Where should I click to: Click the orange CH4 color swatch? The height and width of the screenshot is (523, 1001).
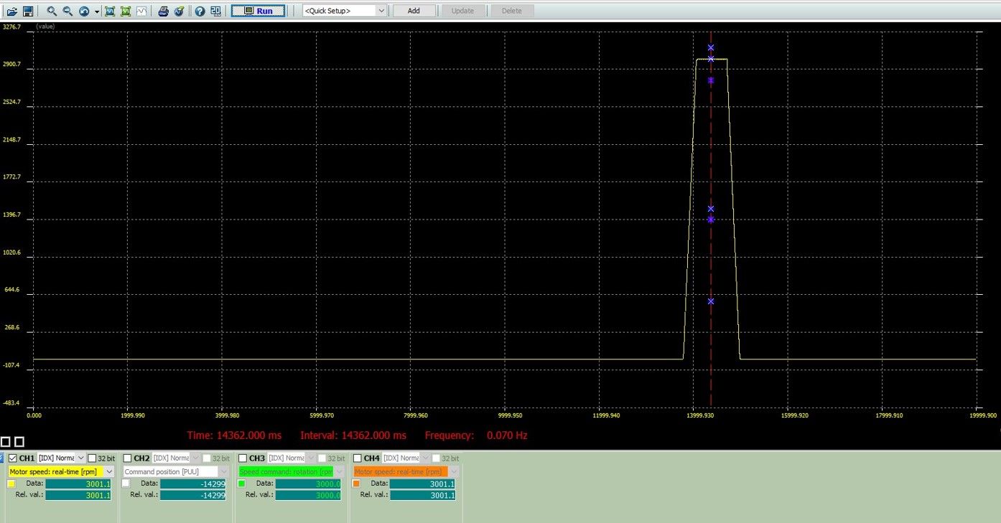click(356, 484)
